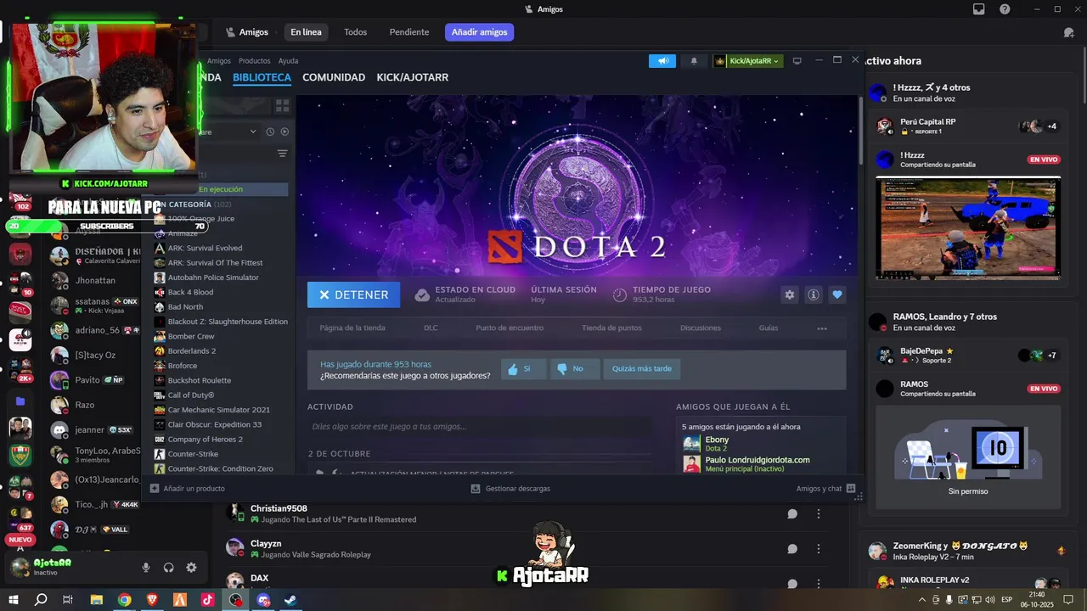Open the game info icon in Steam
The width and height of the screenshot is (1087, 611).
[x=814, y=294]
